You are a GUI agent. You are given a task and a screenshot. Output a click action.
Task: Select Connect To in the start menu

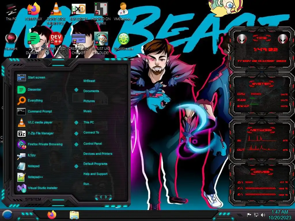[x=91, y=132]
